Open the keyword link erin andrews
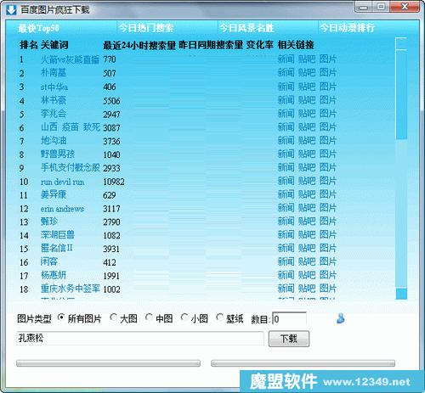 (62, 209)
